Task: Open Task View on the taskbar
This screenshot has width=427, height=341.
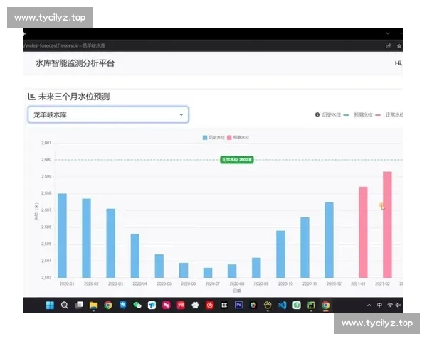Action: (79, 305)
